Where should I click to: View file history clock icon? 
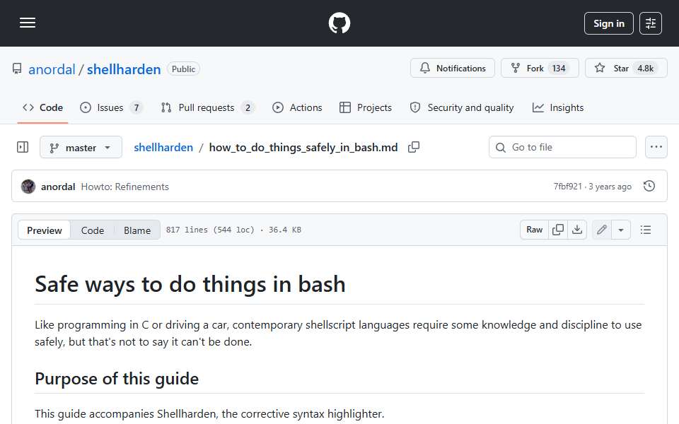[649, 186]
